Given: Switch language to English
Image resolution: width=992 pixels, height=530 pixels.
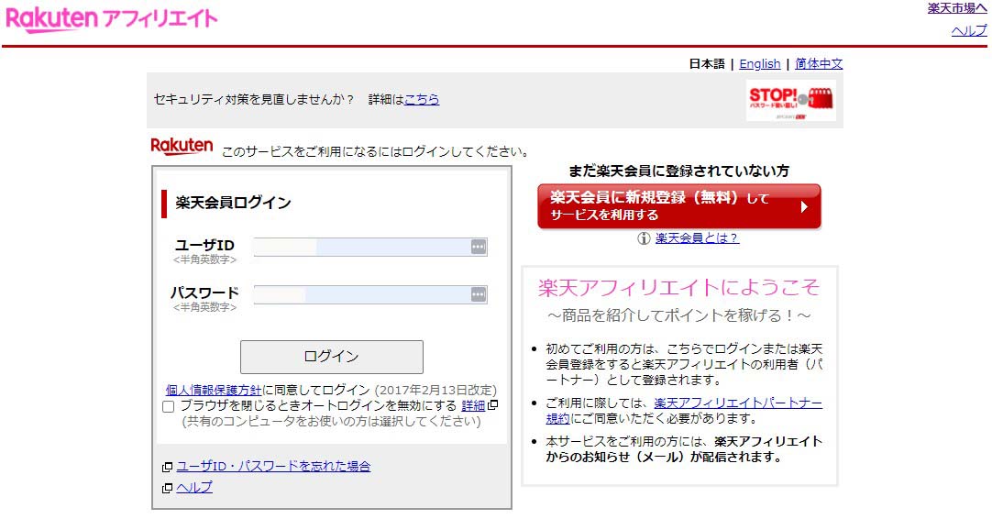Looking at the screenshot, I should tap(760, 63).
